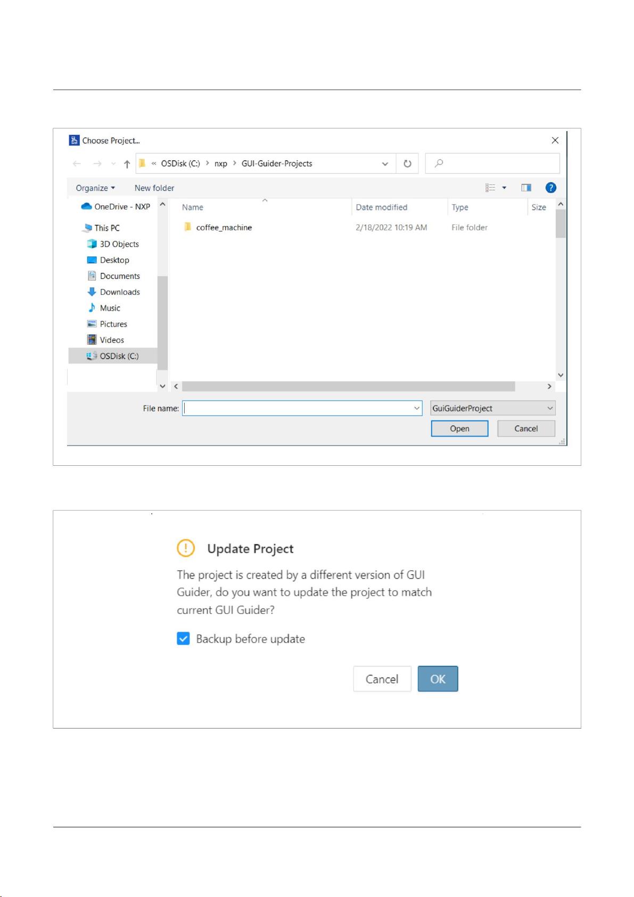Create a New folder

(x=154, y=188)
